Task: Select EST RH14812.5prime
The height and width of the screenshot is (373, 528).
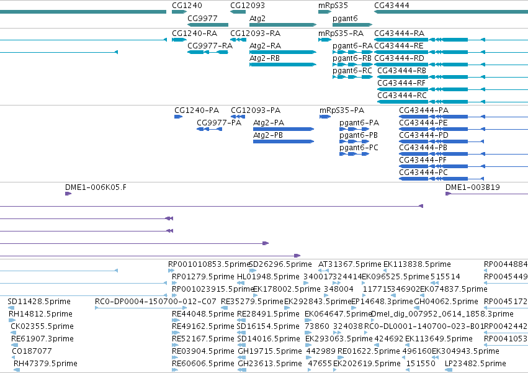Action: [40, 314]
